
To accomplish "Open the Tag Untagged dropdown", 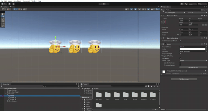I will pyautogui.click(x=177, y=12).
